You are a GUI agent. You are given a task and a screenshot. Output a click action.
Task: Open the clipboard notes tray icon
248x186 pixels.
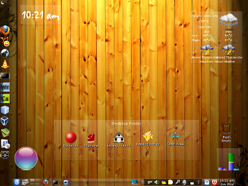point(170,182)
